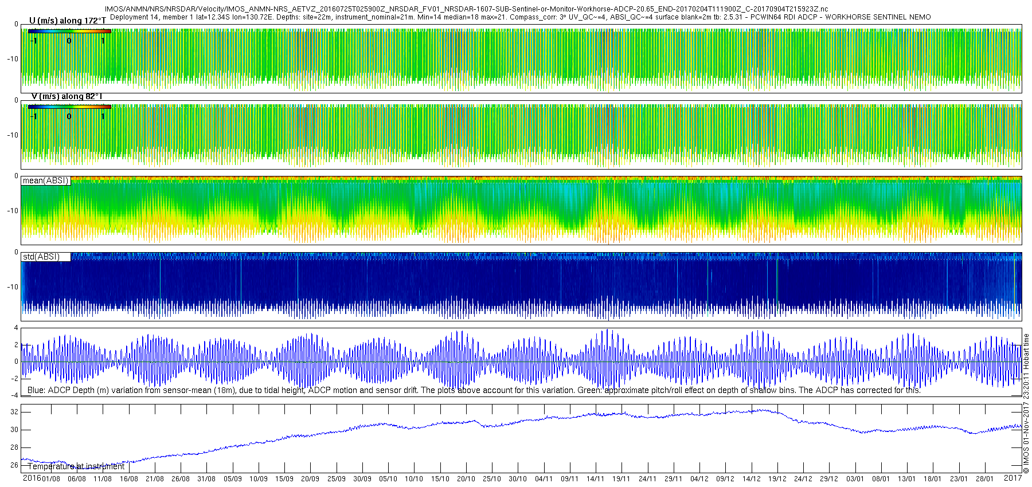Click the vertical IMOS copyright timestamp text
This screenshot has width=1032, height=487.
(1026, 403)
